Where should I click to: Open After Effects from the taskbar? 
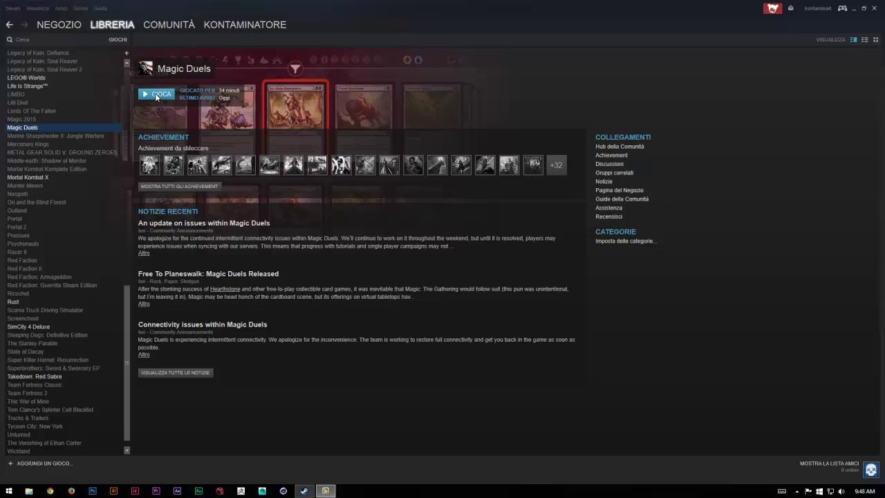pos(178,491)
